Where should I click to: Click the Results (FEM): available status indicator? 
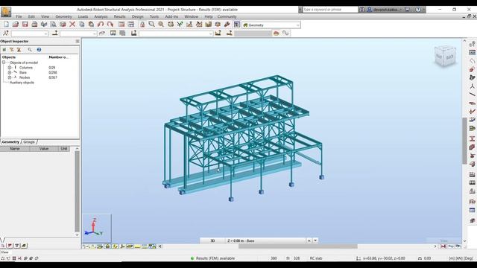(213, 258)
